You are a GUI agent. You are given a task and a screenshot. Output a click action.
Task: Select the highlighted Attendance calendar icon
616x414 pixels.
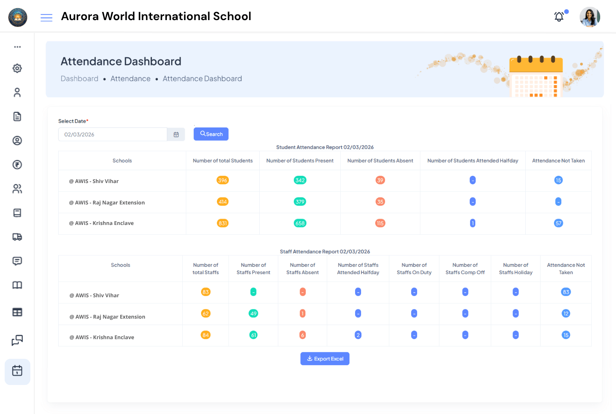pos(17,371)
